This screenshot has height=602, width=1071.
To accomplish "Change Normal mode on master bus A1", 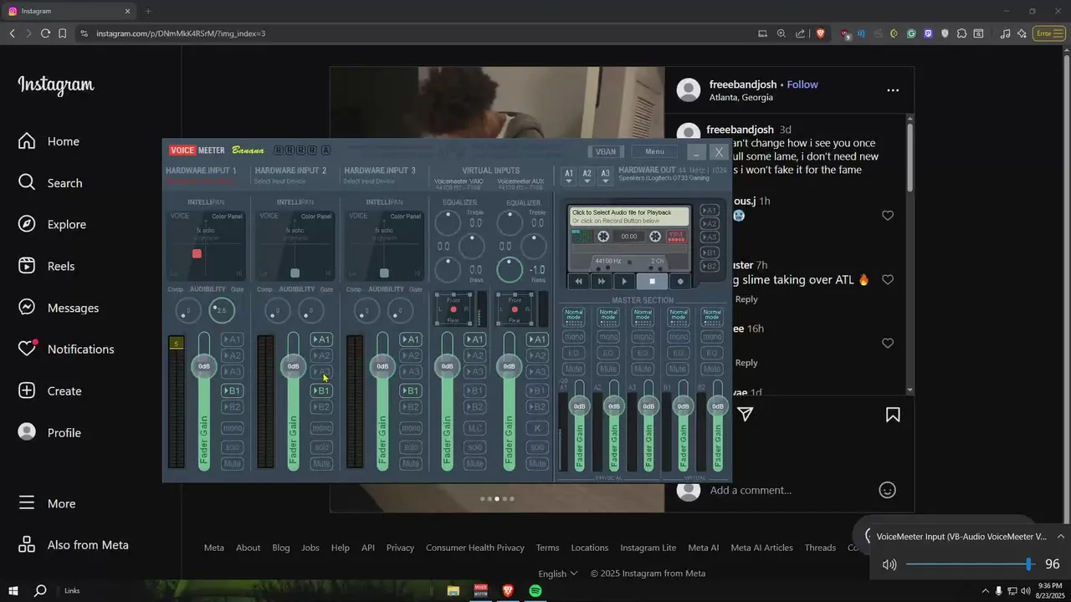I will click(573, 316).
